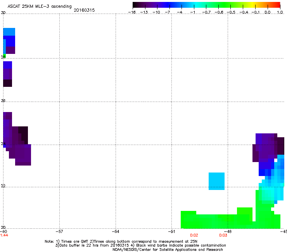The height and width of the screenshot is (252, 287).
Task: Click the cyan section of the colorbar
Action: [x=197, y=5]
